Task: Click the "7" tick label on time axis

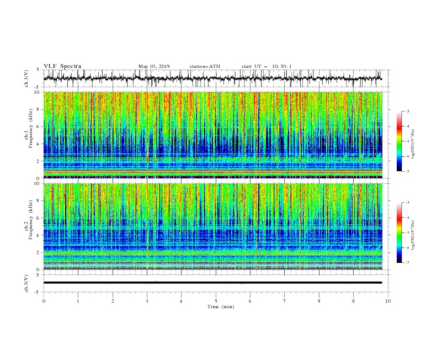Action: [x=285, y=301]
